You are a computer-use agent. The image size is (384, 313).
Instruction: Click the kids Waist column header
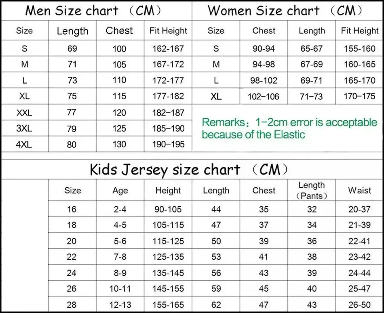tap(359, 190)
